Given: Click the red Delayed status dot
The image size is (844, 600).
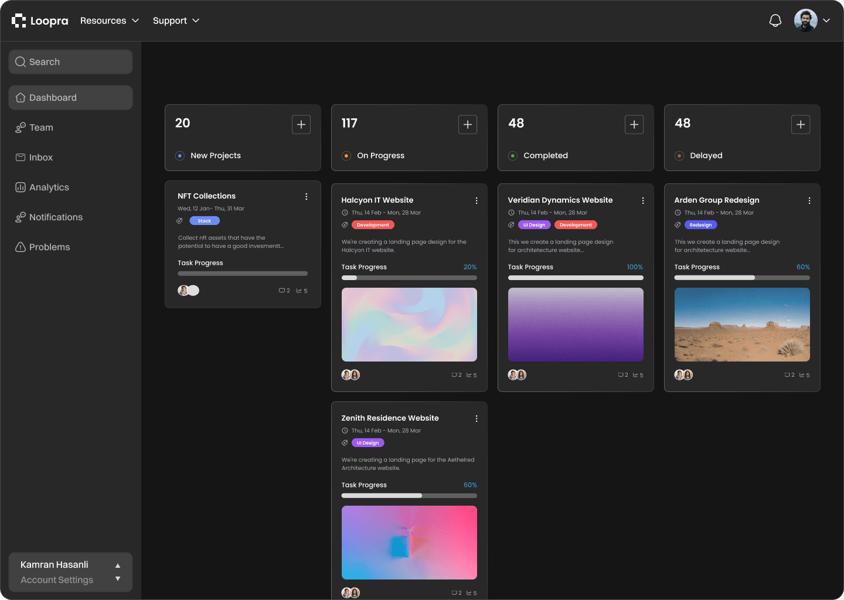Looking at the screenshot, I should click(x=679, y=156).
